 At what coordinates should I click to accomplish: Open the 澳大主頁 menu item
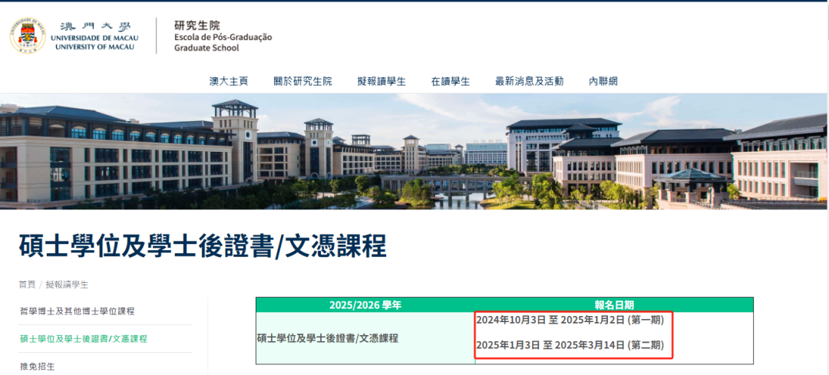tap(229, 81)
